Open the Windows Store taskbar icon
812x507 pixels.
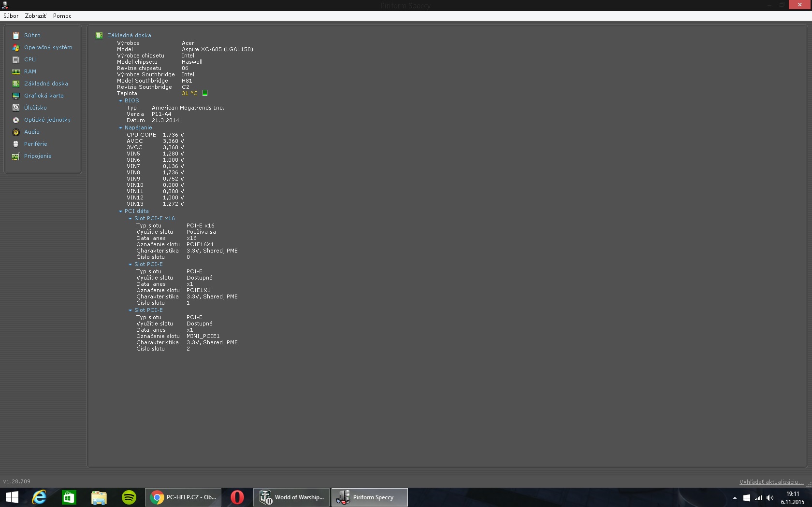pyautogui.click(x=69, y=497)
